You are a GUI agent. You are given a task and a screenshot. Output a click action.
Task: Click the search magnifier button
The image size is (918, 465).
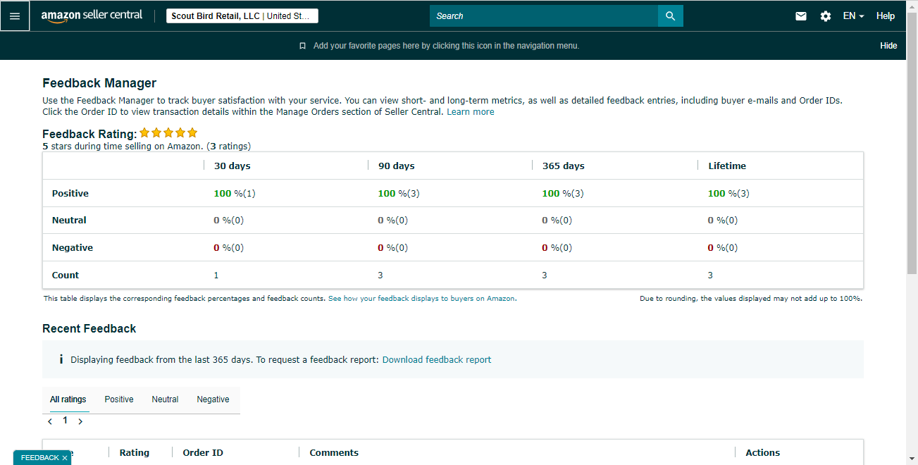click(x=670, y=15)
